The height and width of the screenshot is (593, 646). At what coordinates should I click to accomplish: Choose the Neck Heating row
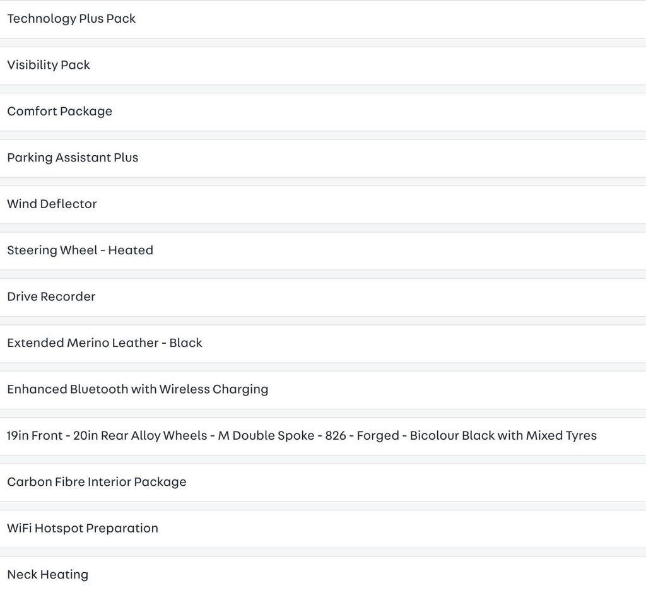click(x=323, y=575)
